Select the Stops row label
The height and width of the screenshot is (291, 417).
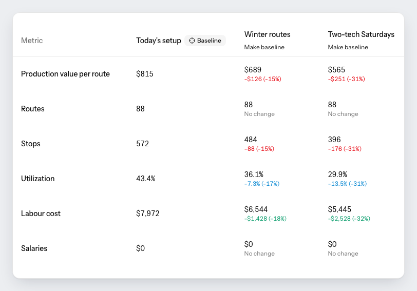point(31,144)
